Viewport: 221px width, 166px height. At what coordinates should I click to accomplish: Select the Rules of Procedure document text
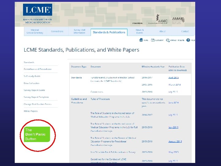tap(100, 99)
